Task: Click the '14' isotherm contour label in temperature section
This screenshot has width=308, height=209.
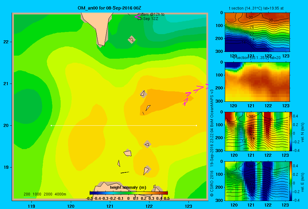Action: pos(244,42)
